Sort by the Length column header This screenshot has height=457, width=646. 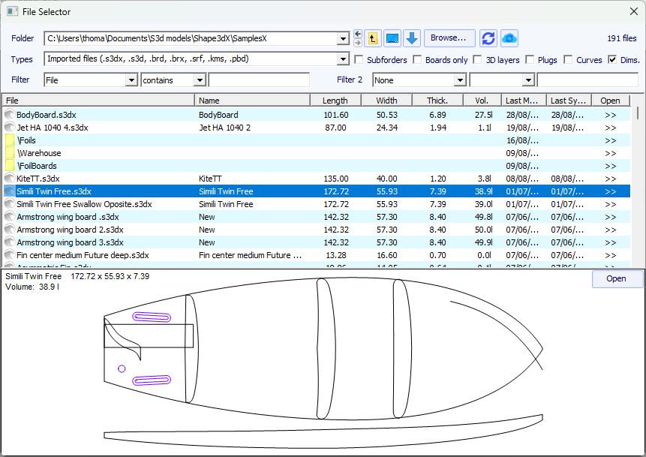pos(335,101)
